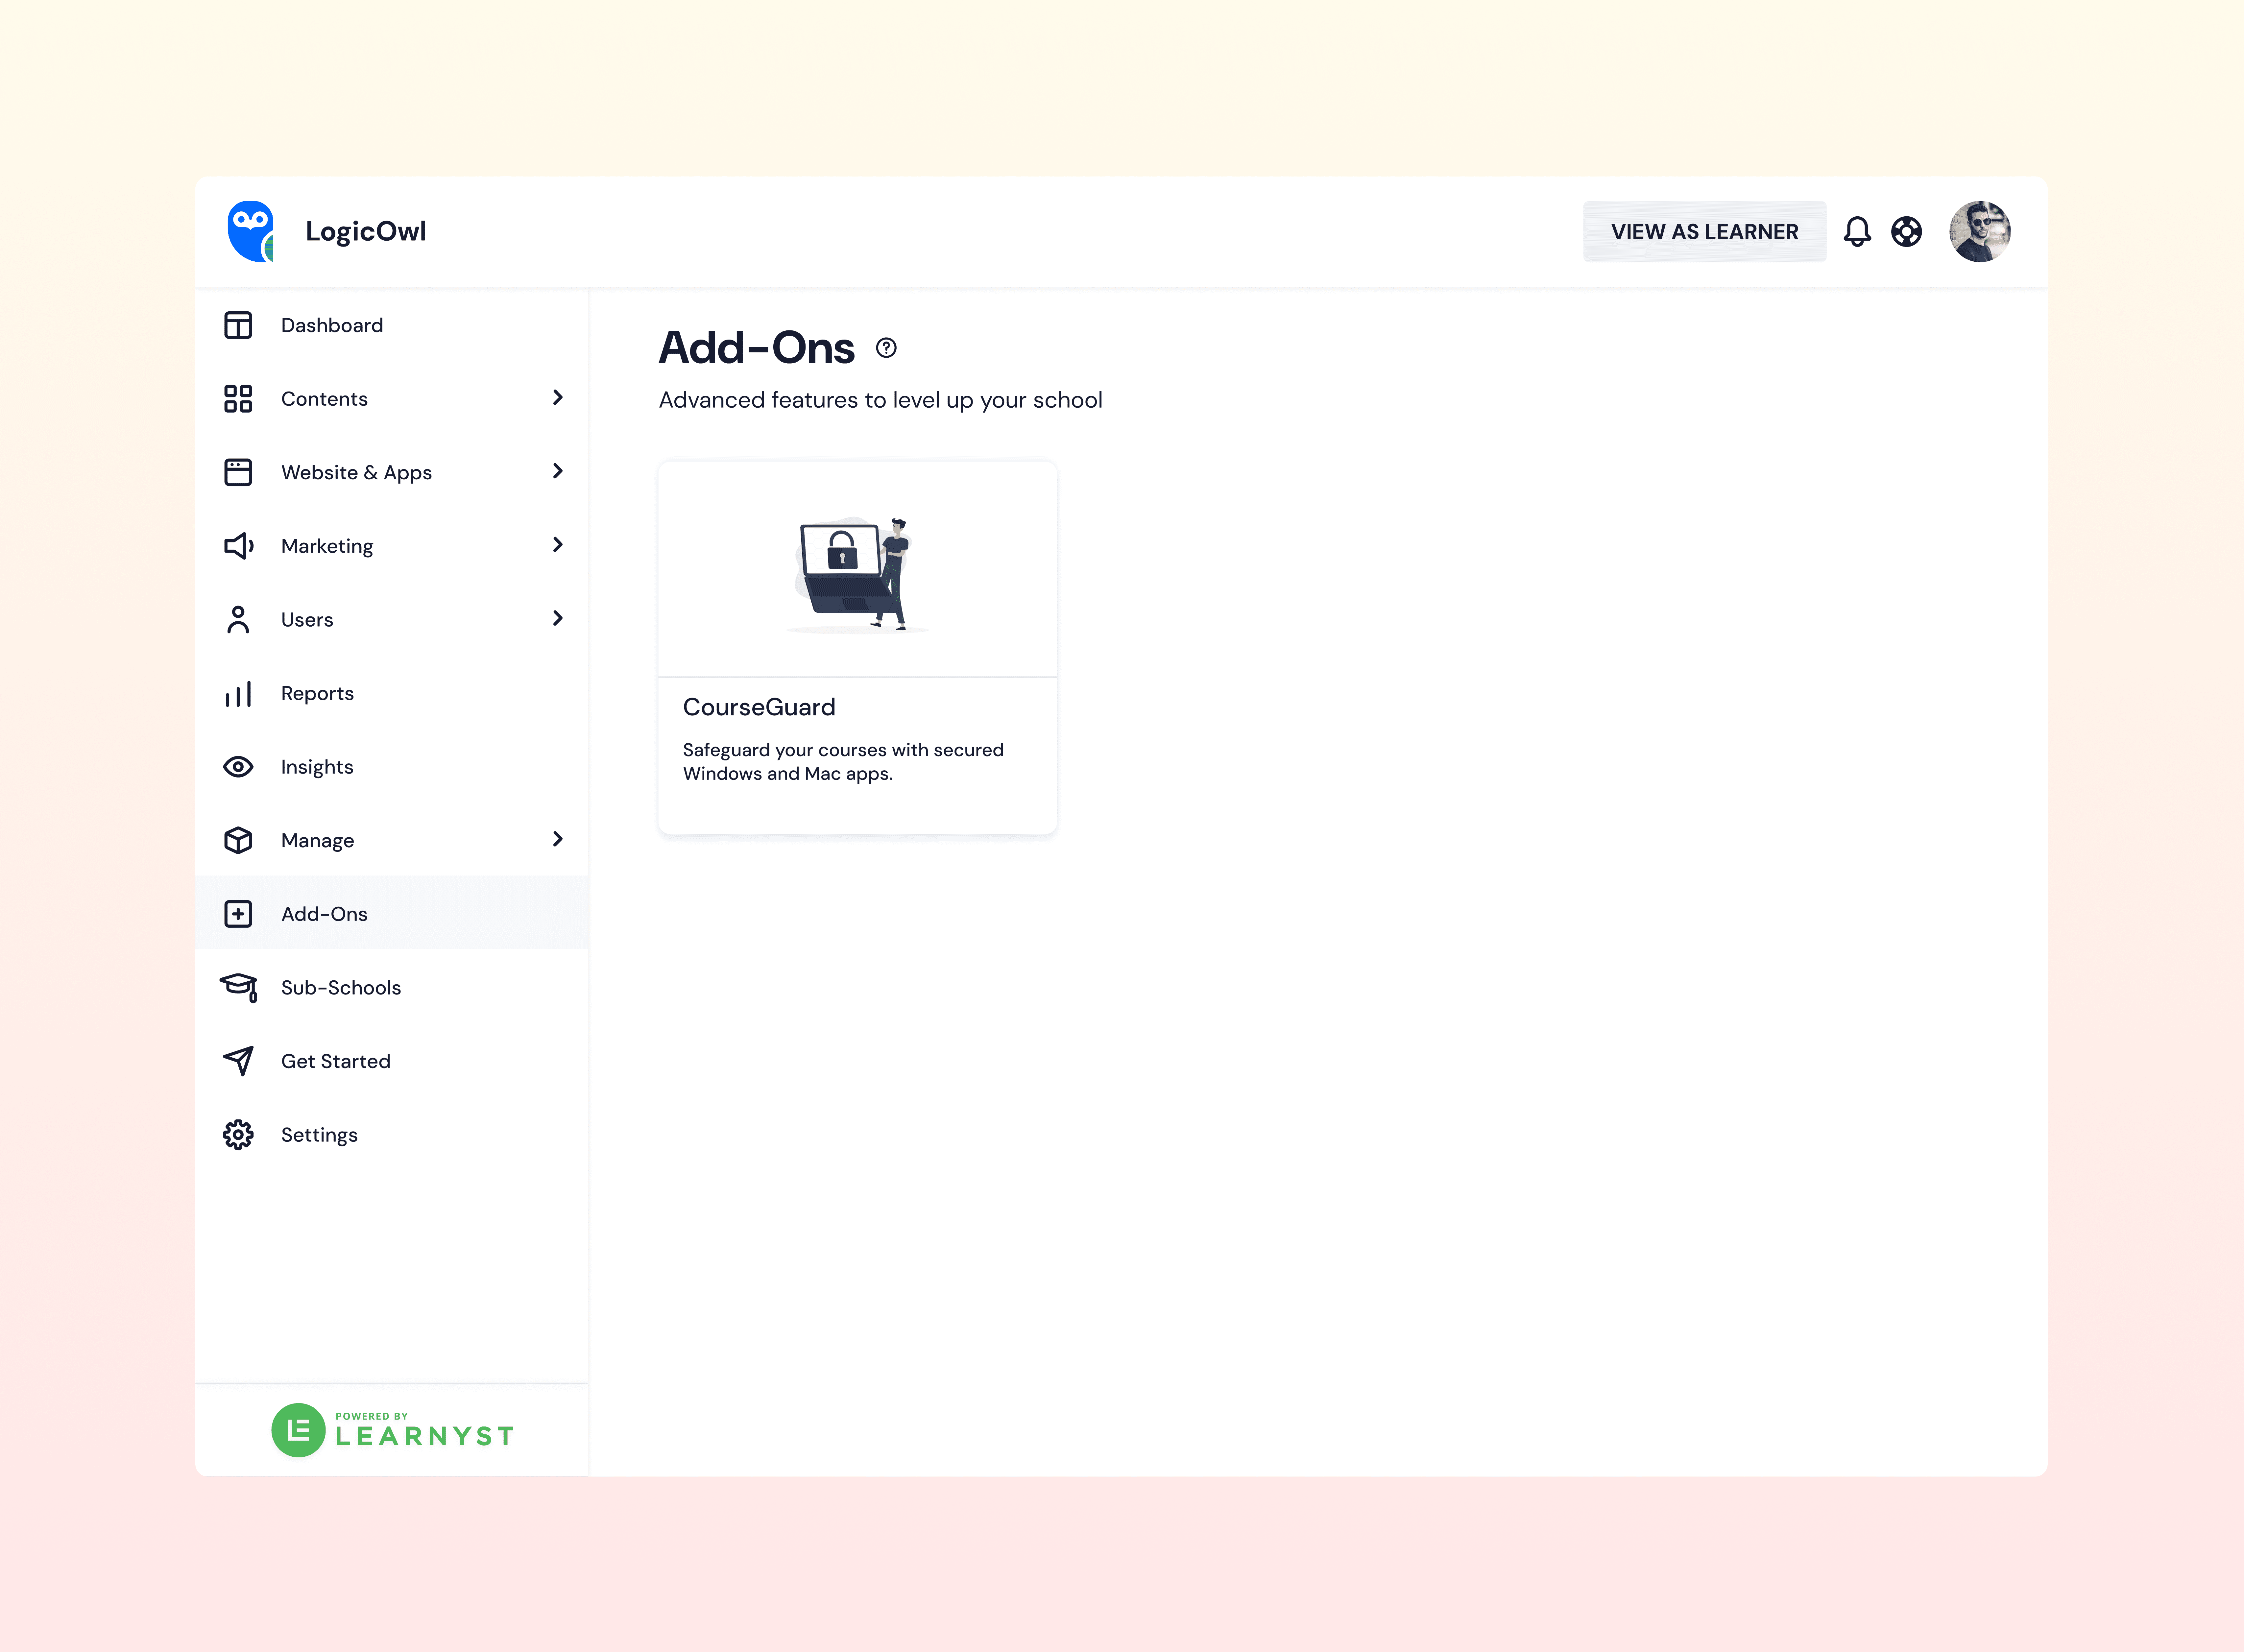Click the Add-Ons help question mark icon
2244x1652 pixels.
point(886,348)
